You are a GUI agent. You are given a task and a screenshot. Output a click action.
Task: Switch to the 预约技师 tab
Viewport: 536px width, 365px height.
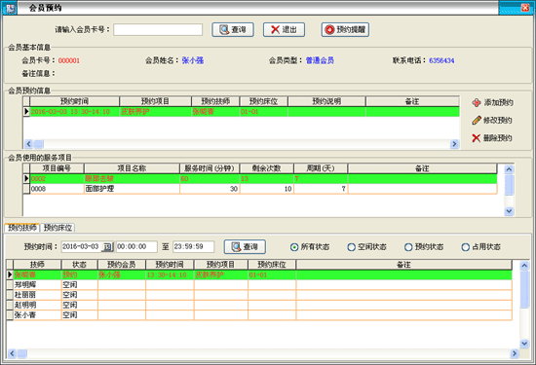pos(22,228)
